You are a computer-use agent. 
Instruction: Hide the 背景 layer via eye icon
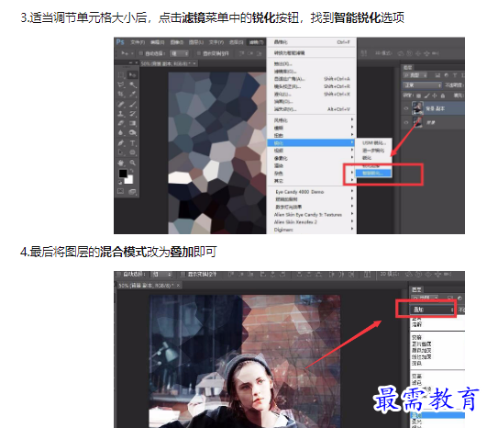406,122
